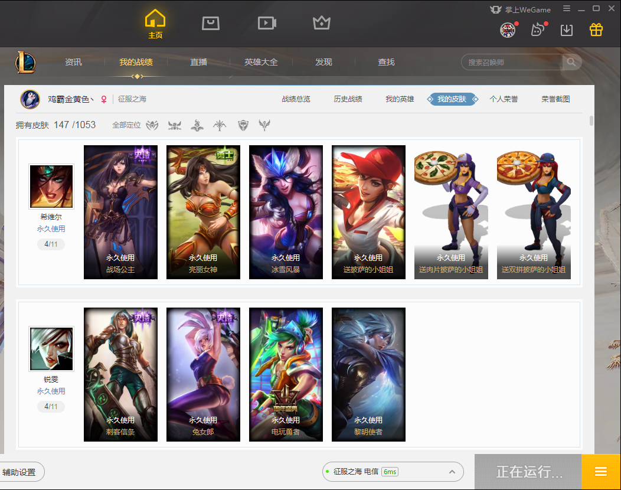Open the 送披萨的小姐姐 skin thumbnail
The width and height of the screenshot is (621, 490).
[x=369, y=212]
